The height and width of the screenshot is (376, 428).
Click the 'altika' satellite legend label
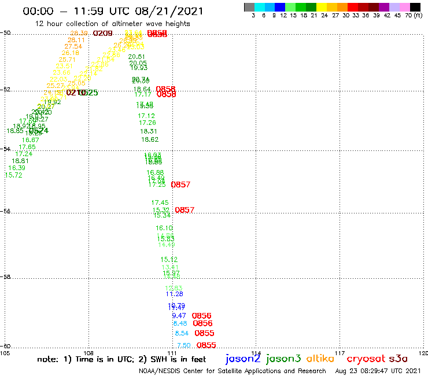pos(320,358)
